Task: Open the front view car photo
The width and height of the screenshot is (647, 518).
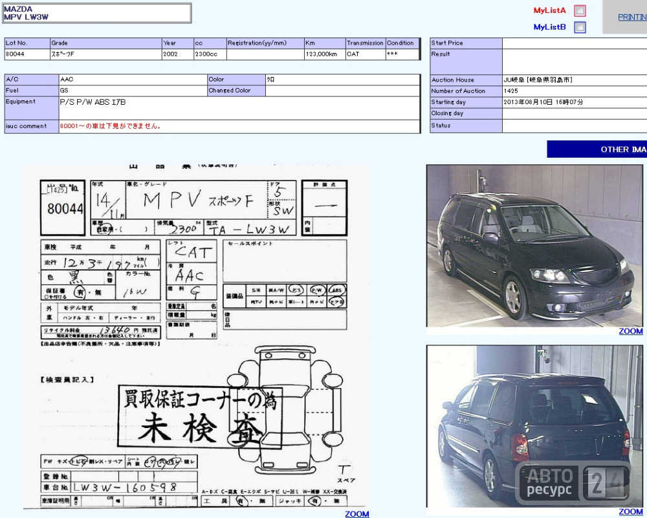Action: click(534, 246)
